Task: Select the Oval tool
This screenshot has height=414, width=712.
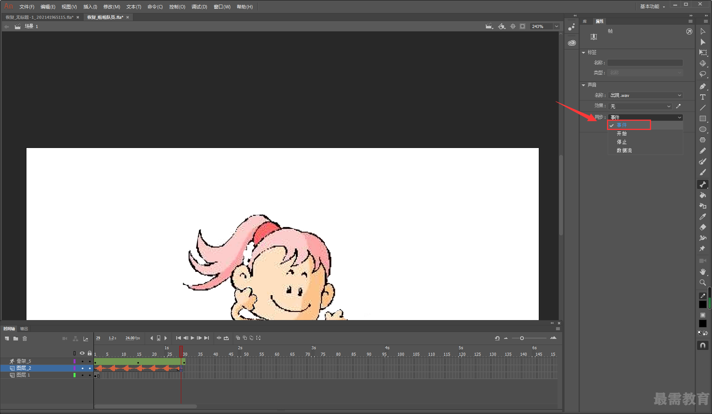Action: tap(702, 129)
